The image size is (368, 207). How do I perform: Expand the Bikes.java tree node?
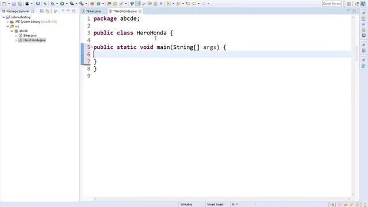[16, 36]
